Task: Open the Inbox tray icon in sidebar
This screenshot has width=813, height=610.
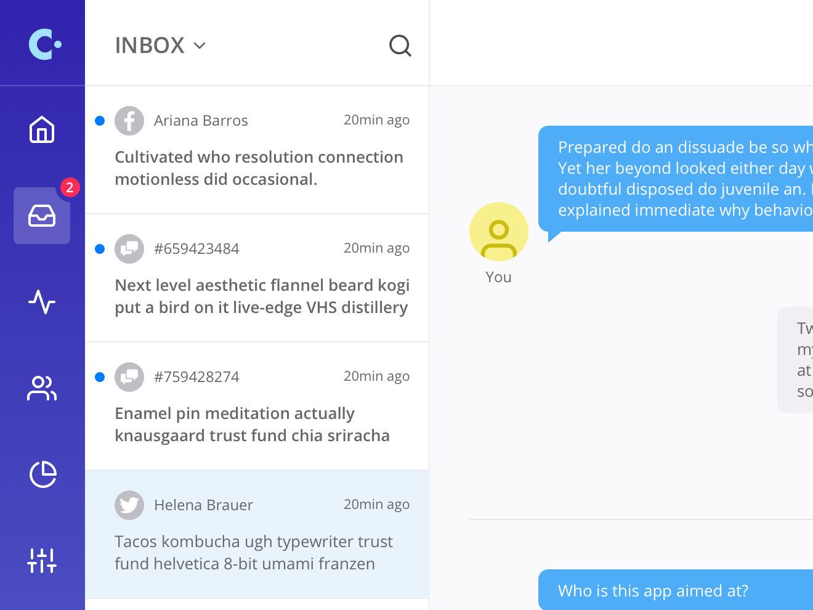Action: [x=42, y=216]
